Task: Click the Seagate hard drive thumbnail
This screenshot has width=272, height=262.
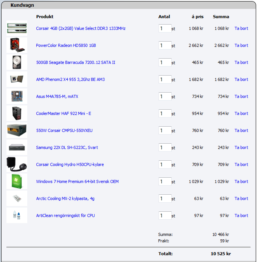Action: 17,62
